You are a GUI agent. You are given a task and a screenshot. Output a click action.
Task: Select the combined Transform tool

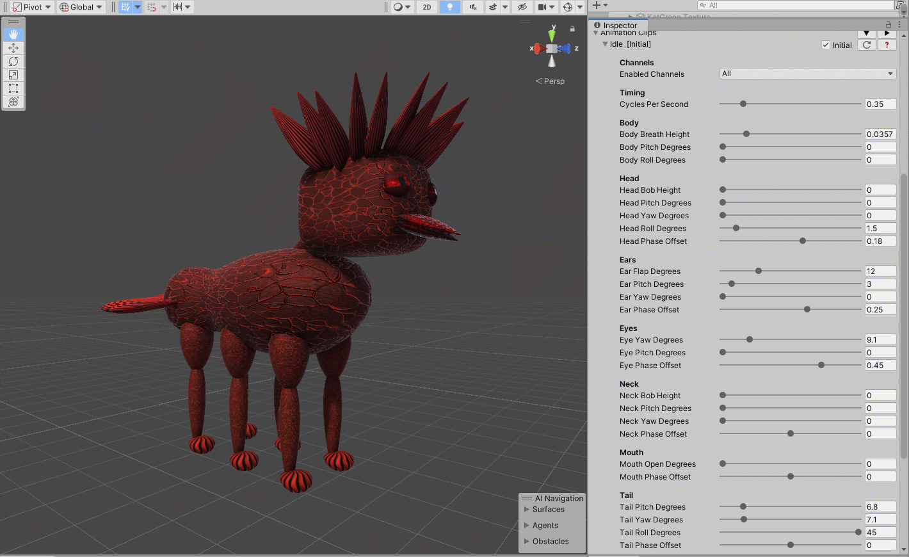pyautogui.click(x=13, y=102)
